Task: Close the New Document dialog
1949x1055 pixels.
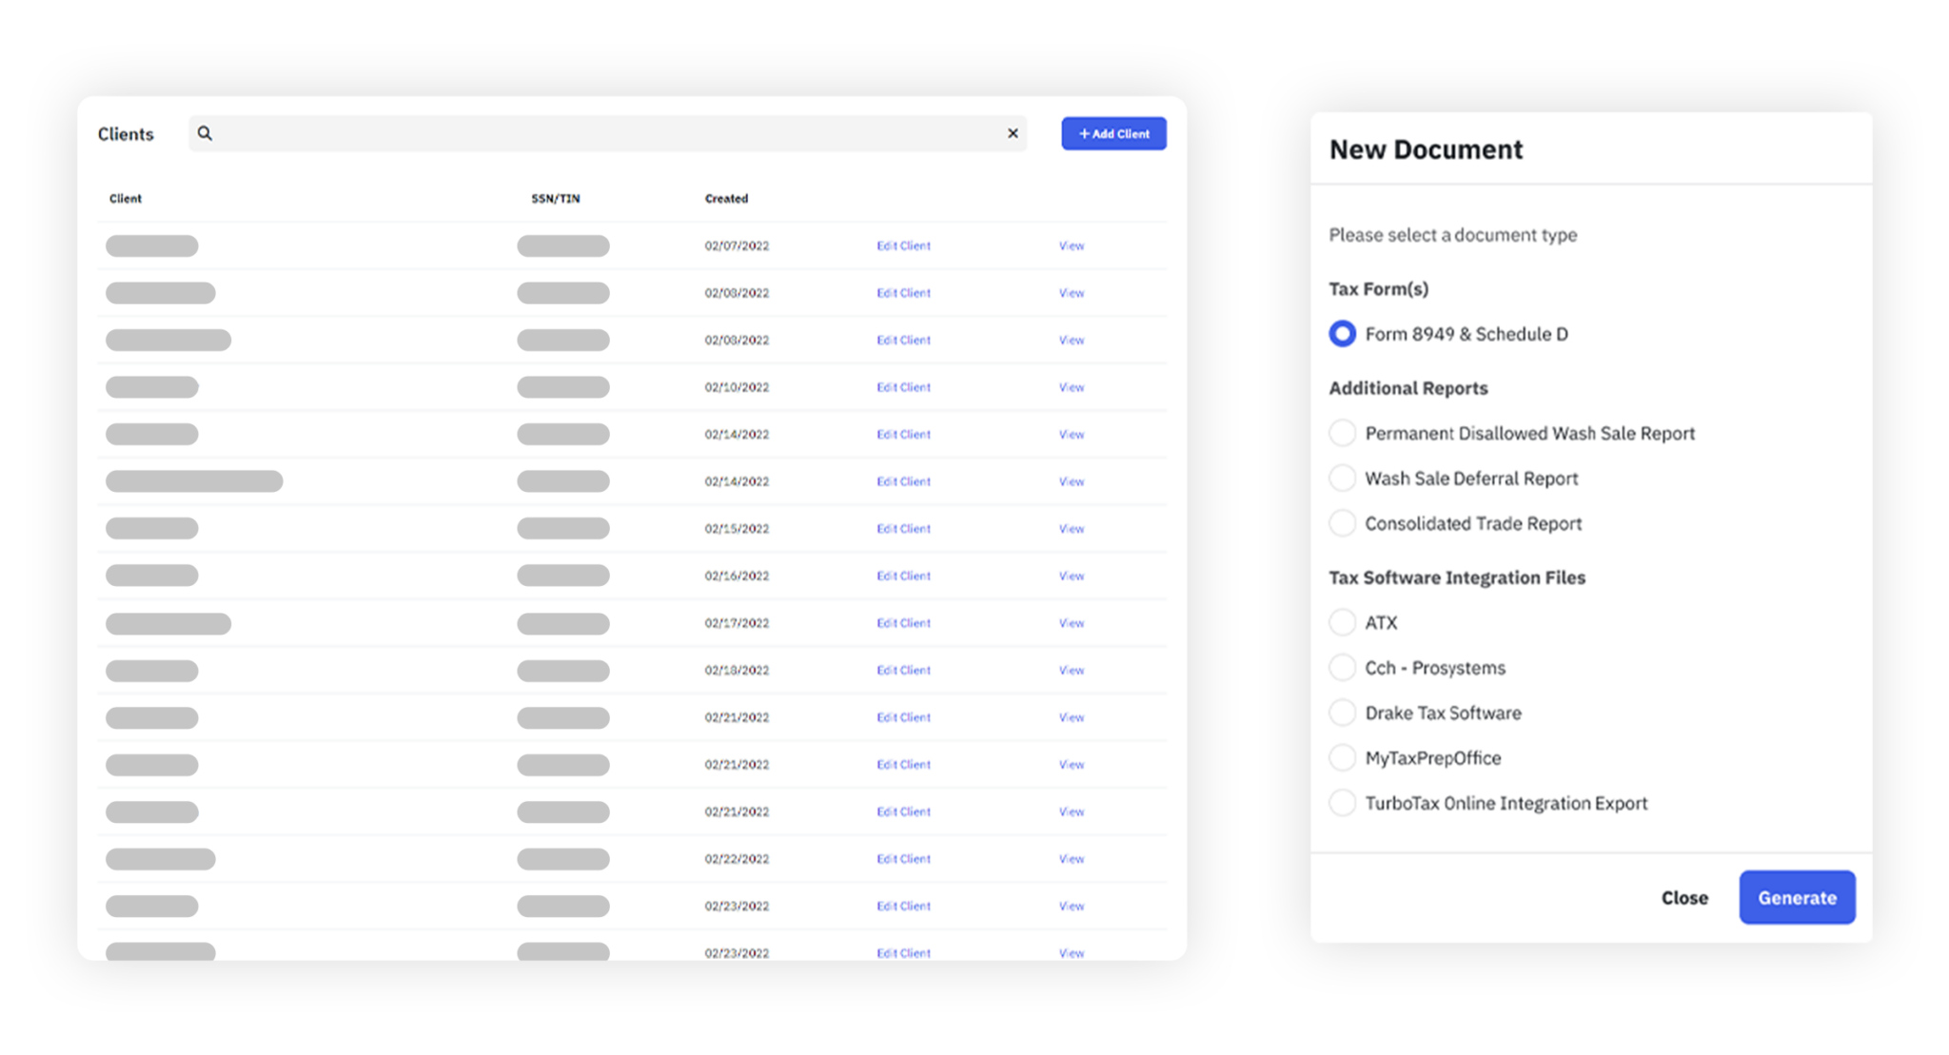Action: [1684, 897]
